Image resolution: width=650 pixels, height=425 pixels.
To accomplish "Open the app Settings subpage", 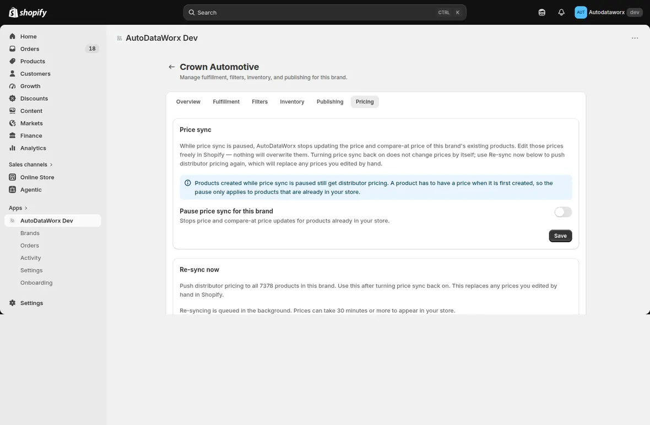I will (x=31, y=270).
